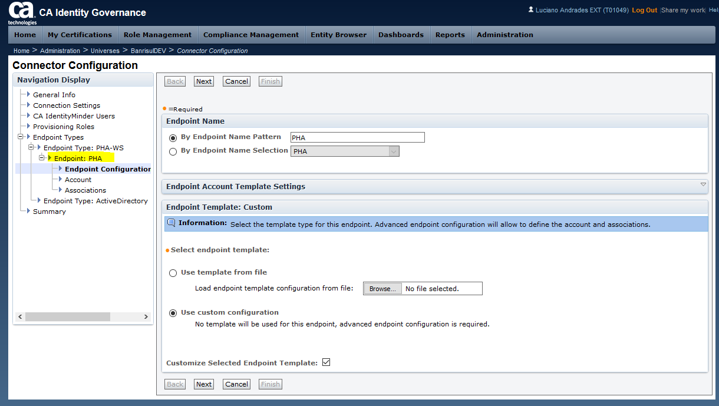The width and height of the screenshot is (719, 406).
Task: Open the Administration menu
Action: point(505,35)
